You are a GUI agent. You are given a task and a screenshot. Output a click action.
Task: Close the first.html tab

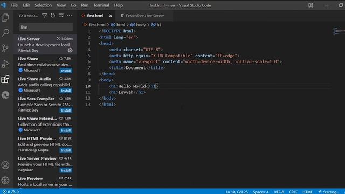click(111, 16)
